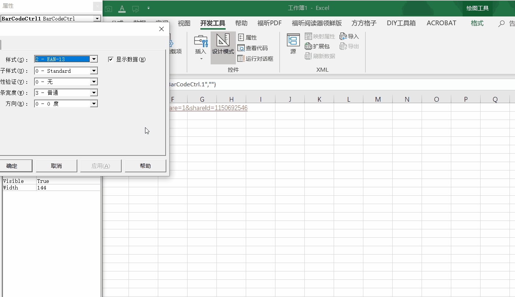515x297 pixels.
Task: Click the Width property name row
Action: tap(19, 188)
